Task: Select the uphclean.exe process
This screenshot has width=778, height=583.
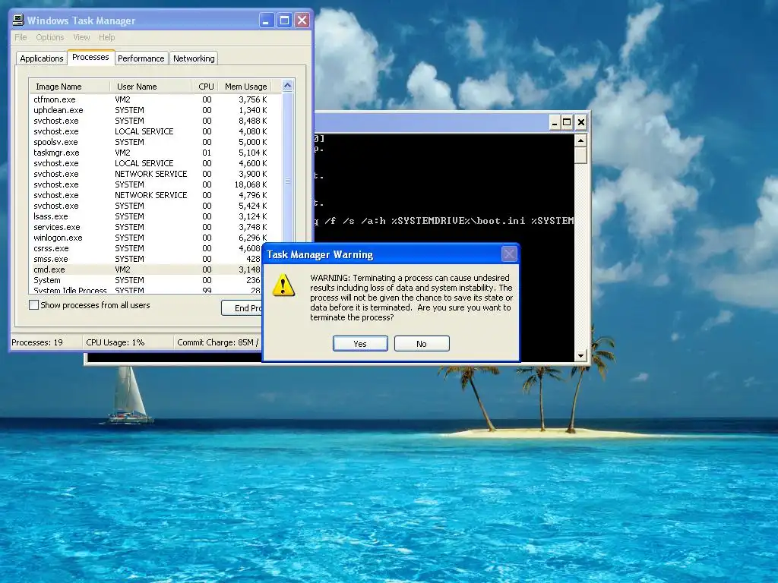Action: pyautogui.click(x=155, y=110)
